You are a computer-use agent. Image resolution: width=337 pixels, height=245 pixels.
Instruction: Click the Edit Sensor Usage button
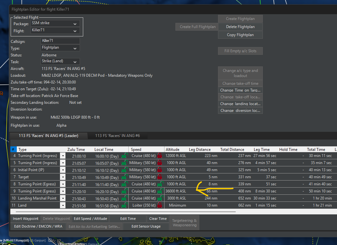point(146,226)
